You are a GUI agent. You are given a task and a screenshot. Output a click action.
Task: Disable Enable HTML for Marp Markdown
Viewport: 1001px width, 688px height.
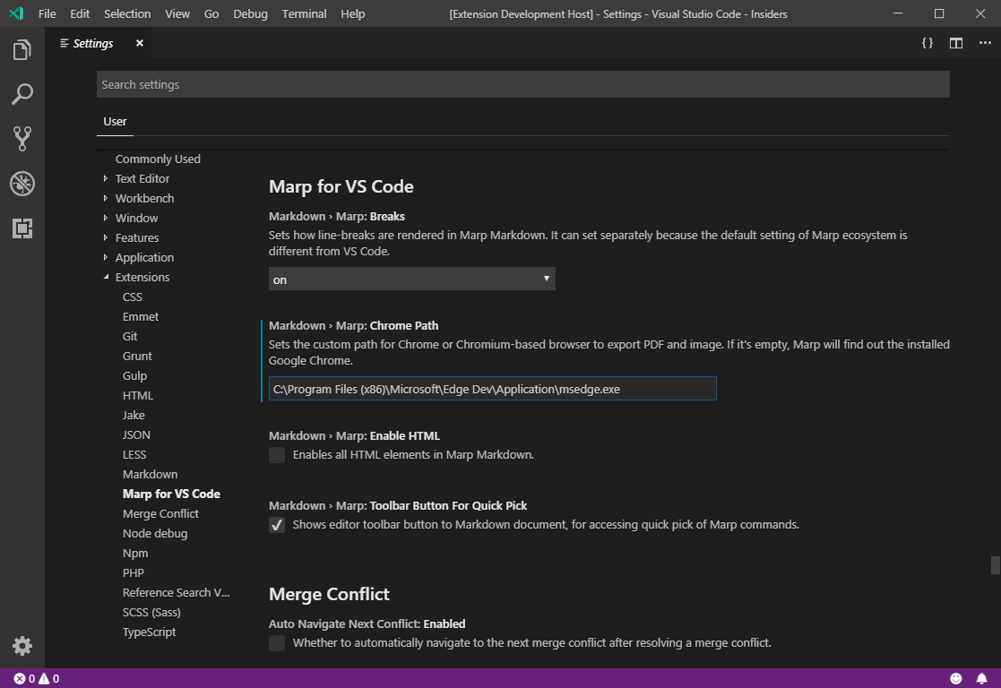click(x=277, y=455)
